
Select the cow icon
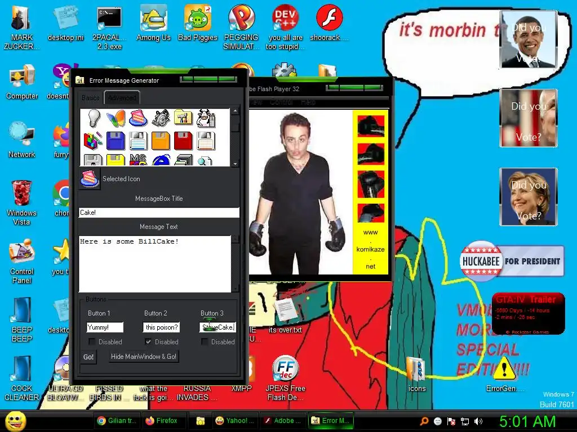pyautogui.click(x=206, y=118)
